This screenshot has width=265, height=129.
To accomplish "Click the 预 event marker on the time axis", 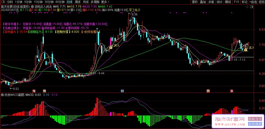I will tap(208, 91).
